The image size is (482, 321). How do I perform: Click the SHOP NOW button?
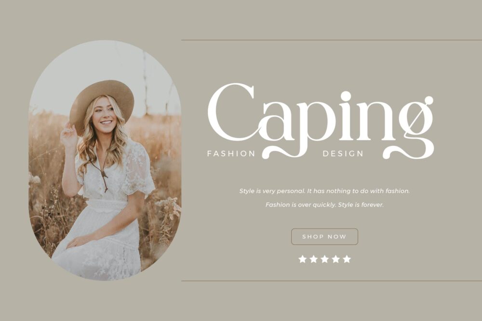[x=324, y=237]
